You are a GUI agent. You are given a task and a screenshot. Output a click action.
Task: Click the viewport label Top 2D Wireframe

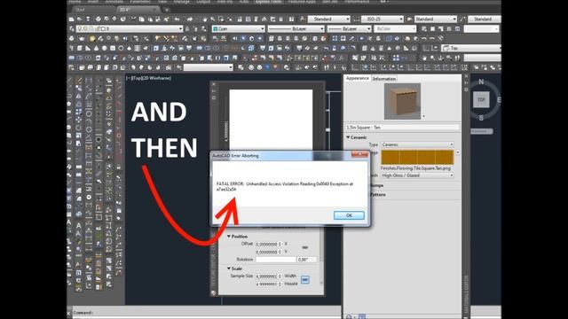coord(148,78)
